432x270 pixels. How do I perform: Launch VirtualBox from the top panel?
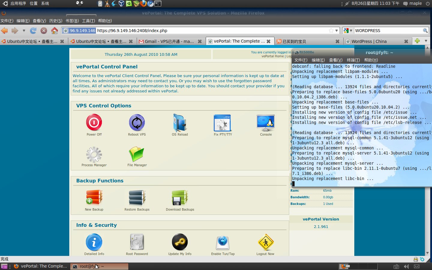point(121,4)
